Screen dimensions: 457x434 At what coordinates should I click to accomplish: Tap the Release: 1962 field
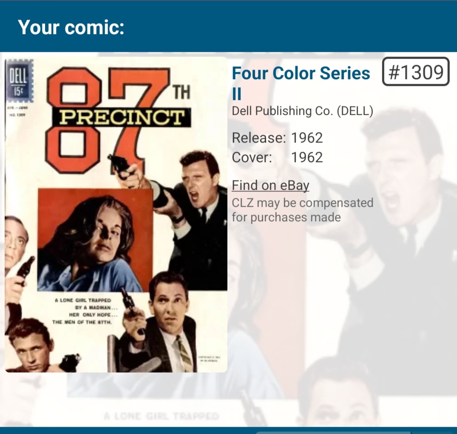(x=277, y=138)
